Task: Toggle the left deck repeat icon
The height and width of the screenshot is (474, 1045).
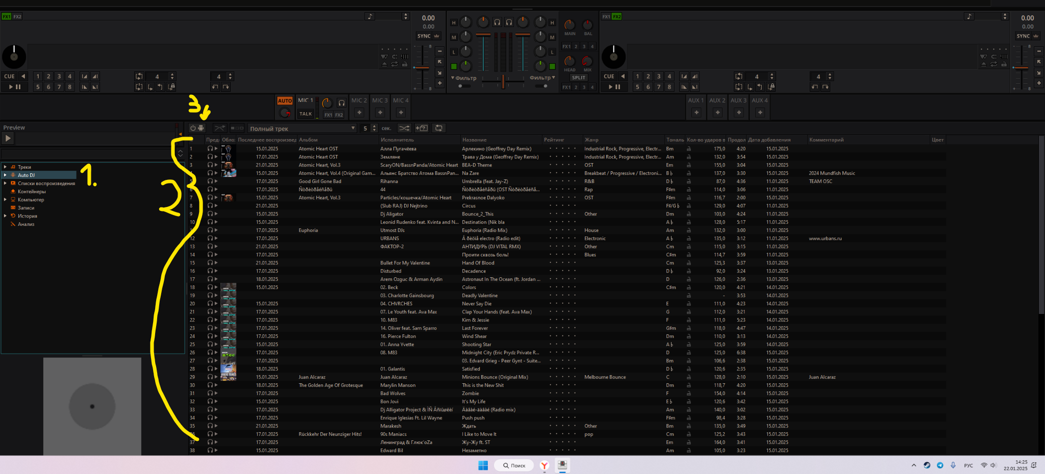Action: [x=394, y=64]
